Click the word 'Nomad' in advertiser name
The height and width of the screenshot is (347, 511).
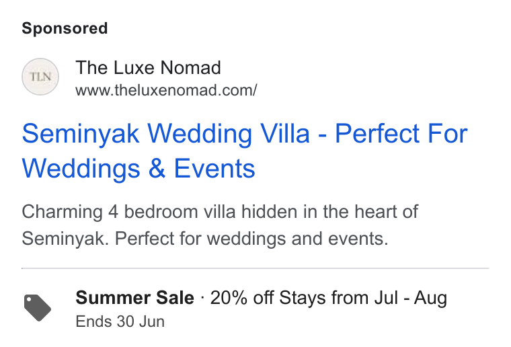(x=191, y=67)
